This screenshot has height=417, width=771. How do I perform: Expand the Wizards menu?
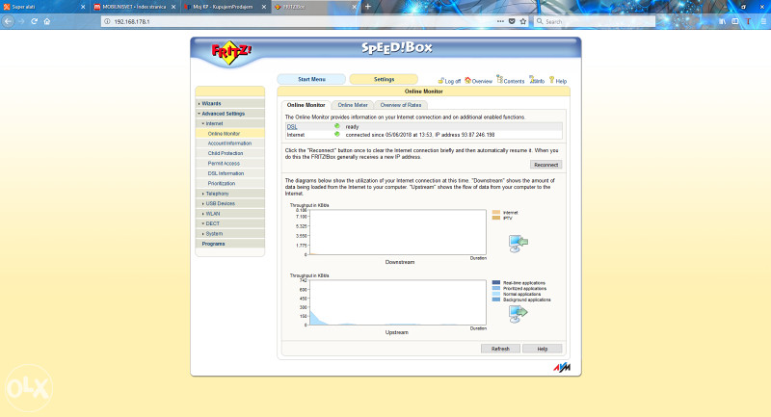[x=230, y=104]
